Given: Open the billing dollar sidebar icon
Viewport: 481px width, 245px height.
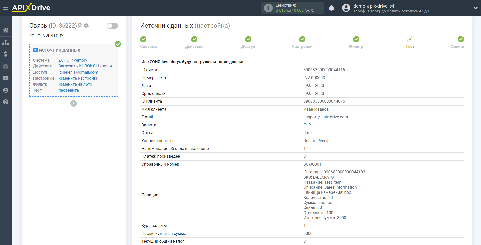Looking at the screenshot, I should pyautogui.click(x=6, y=54).
